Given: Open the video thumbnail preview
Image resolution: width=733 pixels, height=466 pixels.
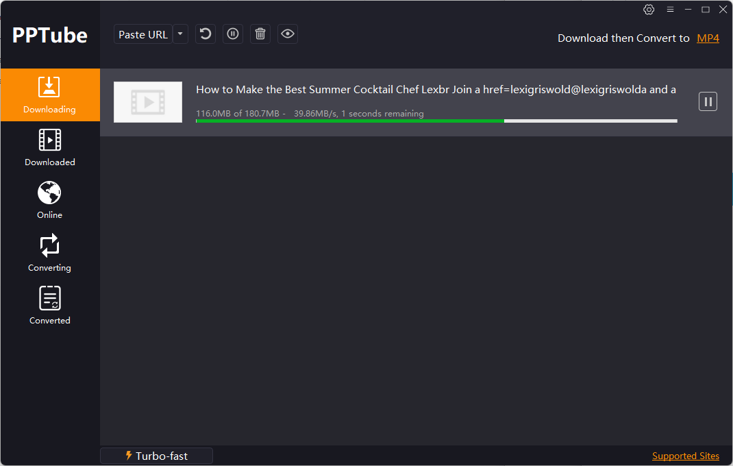Looking at the screenshot, I should click(x=147, y=101).
